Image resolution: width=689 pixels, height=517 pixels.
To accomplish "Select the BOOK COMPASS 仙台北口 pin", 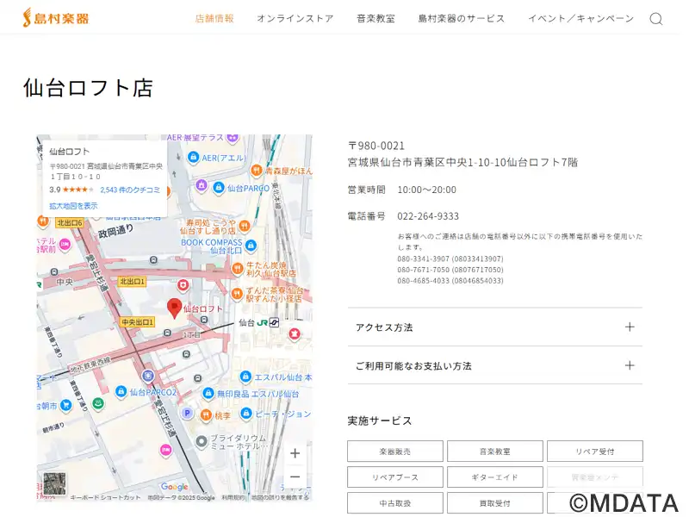I will coord(251,246).
